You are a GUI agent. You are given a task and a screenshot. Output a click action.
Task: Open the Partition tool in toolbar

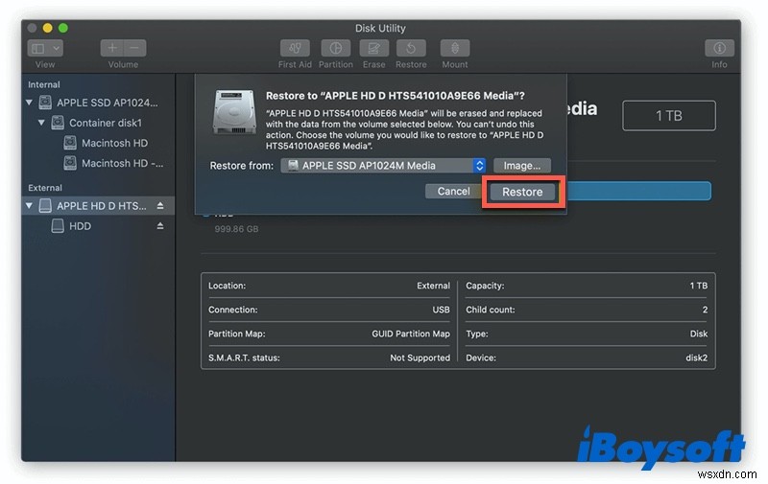click(335, 48)
